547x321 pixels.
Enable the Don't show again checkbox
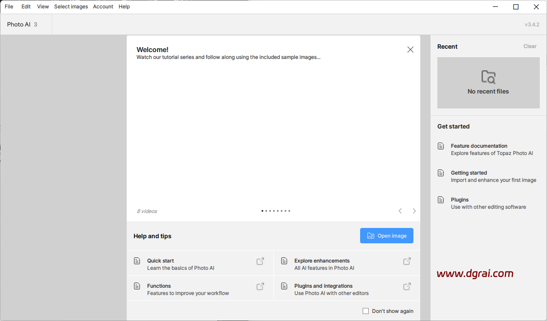pyautogui.click(x=366, y=311)
